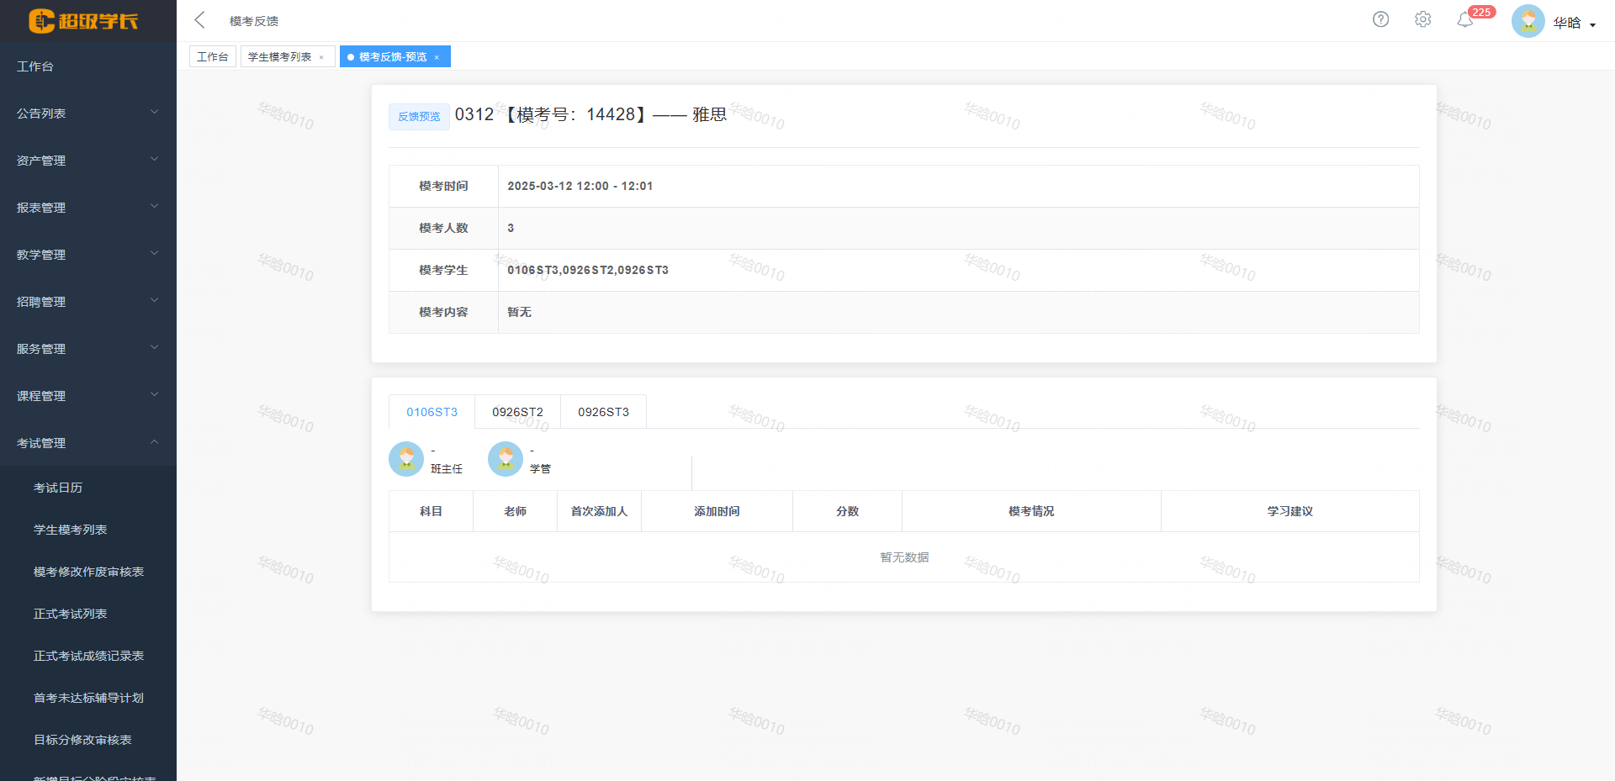Switch to the 0926ST2 student tab
Viewport: 1615px width, 781px height.
[517, 412]
